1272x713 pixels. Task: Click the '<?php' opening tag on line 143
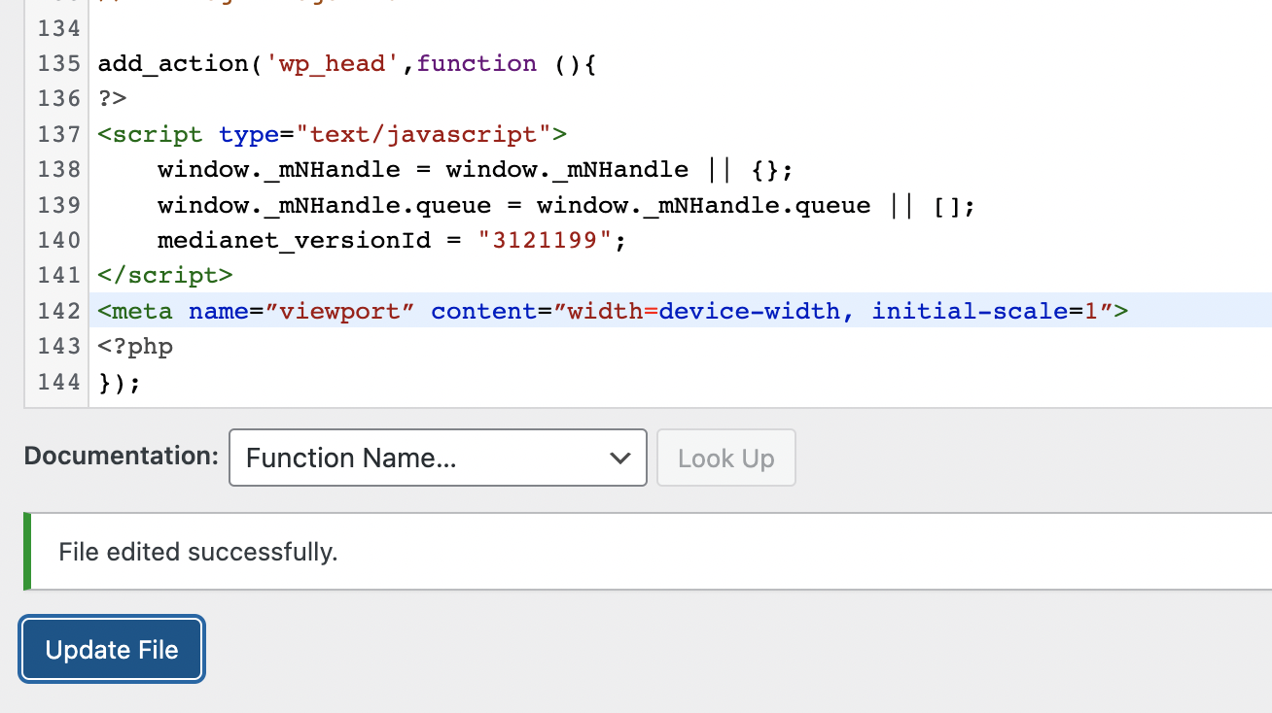(136, 347)
